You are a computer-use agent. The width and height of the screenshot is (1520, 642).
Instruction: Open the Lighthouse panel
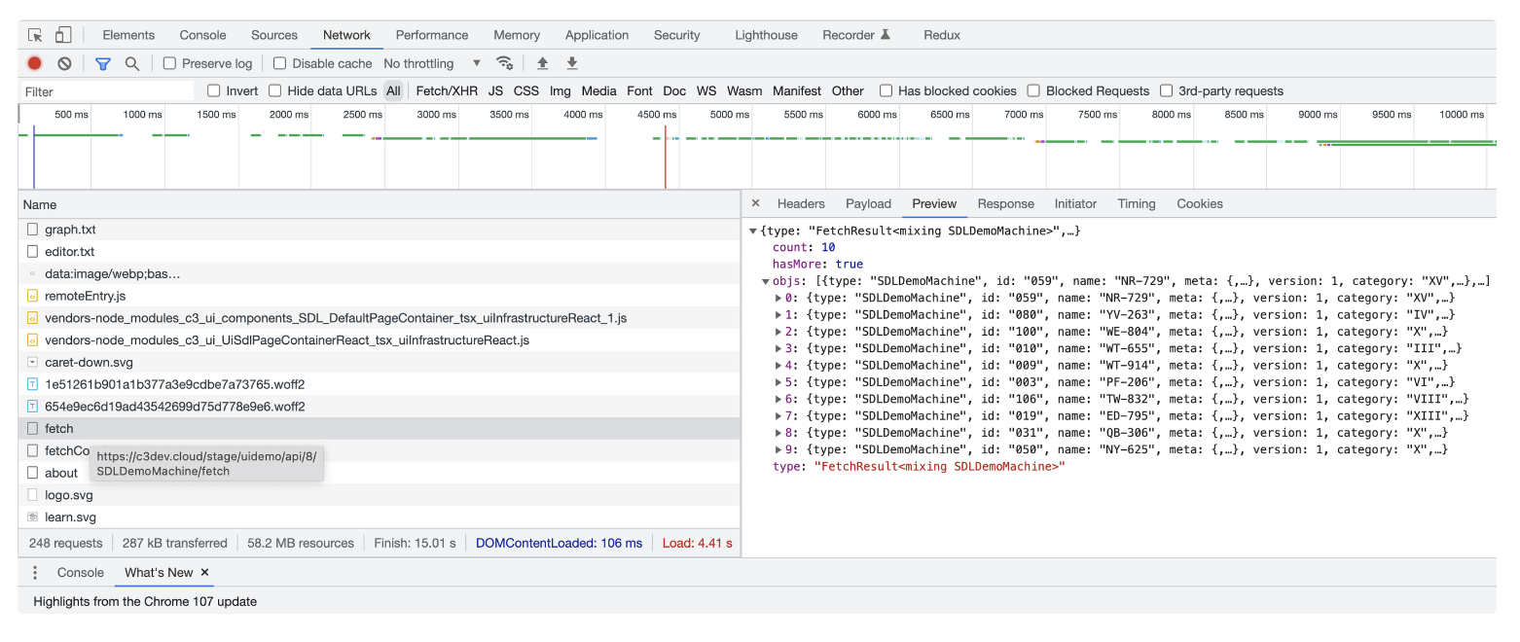766,34
